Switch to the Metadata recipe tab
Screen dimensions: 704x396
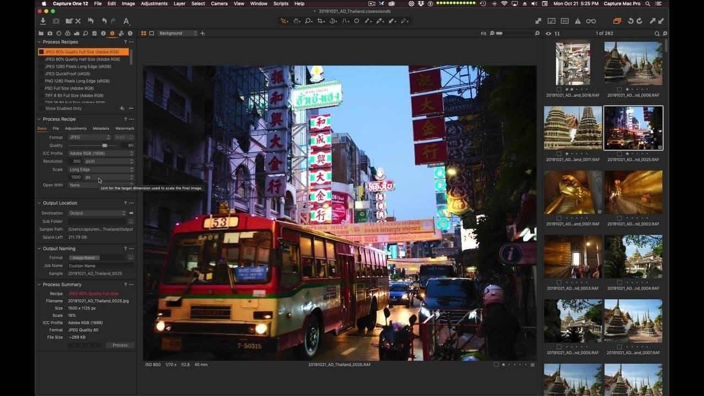[101, 128]
